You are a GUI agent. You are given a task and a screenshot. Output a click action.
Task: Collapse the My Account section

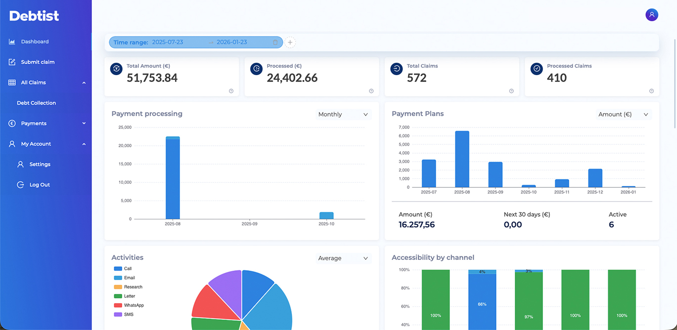coord(84,144)
